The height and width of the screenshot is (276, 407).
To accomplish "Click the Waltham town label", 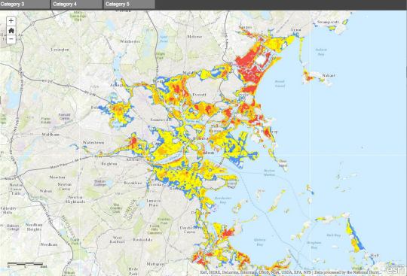I will point(50,135).
